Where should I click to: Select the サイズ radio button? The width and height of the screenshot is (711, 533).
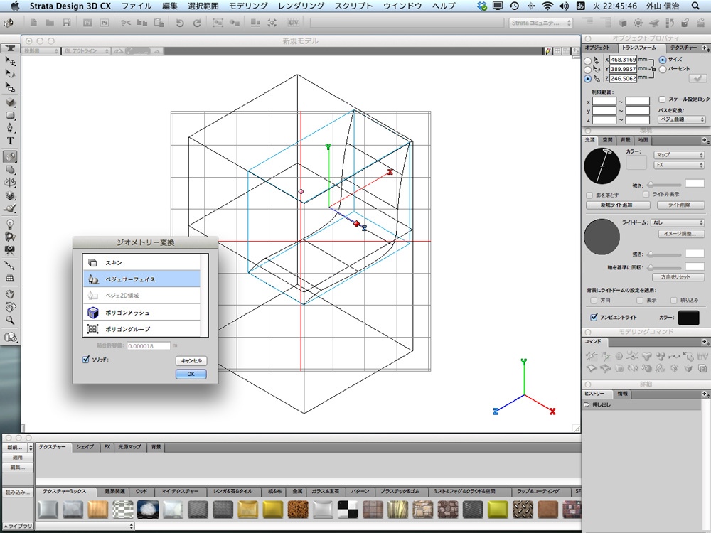[663, 60]
